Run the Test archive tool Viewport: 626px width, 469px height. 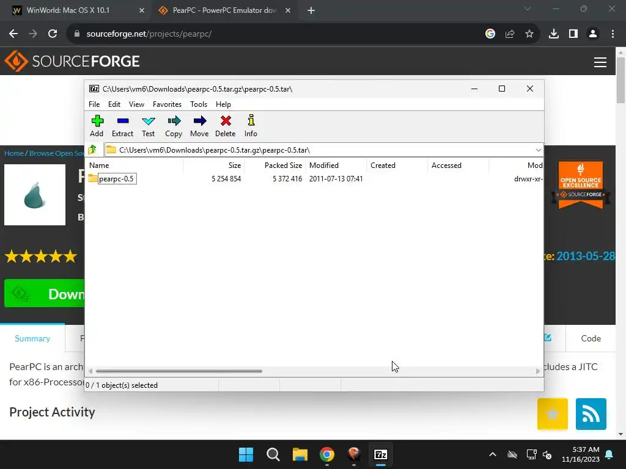148,126
